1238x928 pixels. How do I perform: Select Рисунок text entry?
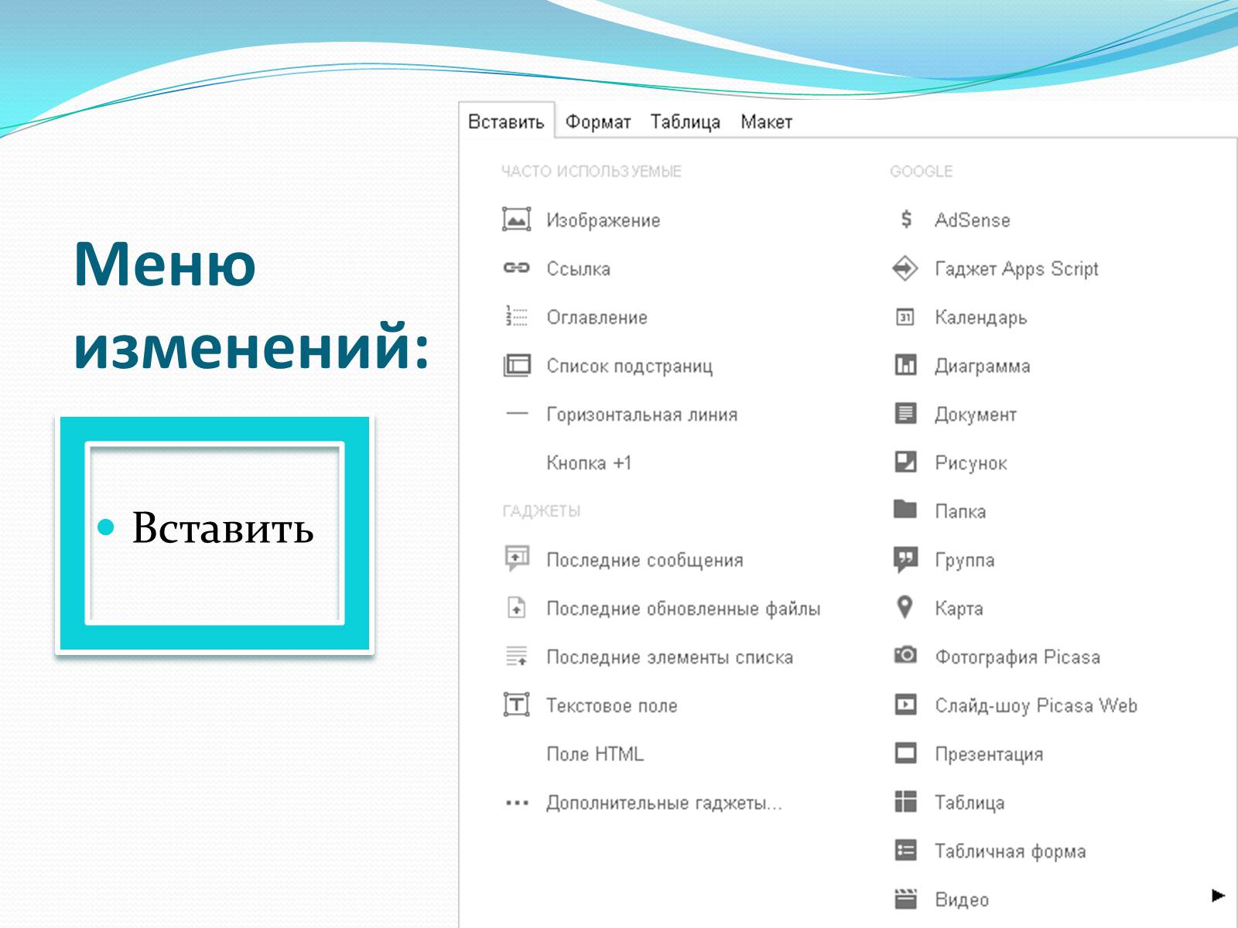coord(971,463)
